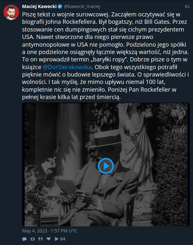Open the @DorSierakowska mention link
The image size is (193, 245).
click(x=67, y=67)
